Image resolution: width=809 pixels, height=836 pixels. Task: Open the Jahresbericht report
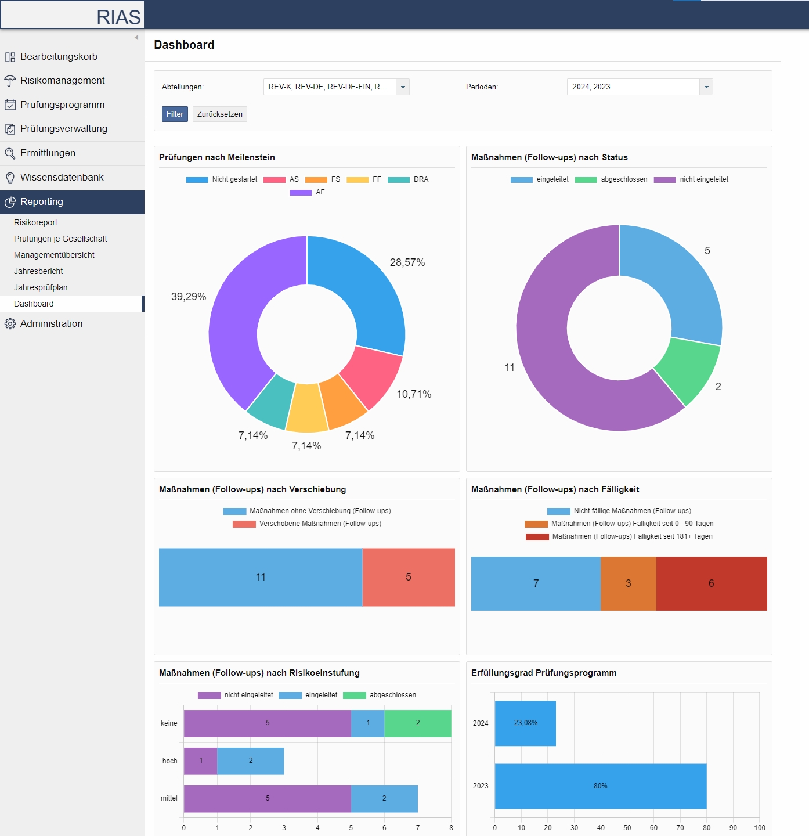coord(38,271)
